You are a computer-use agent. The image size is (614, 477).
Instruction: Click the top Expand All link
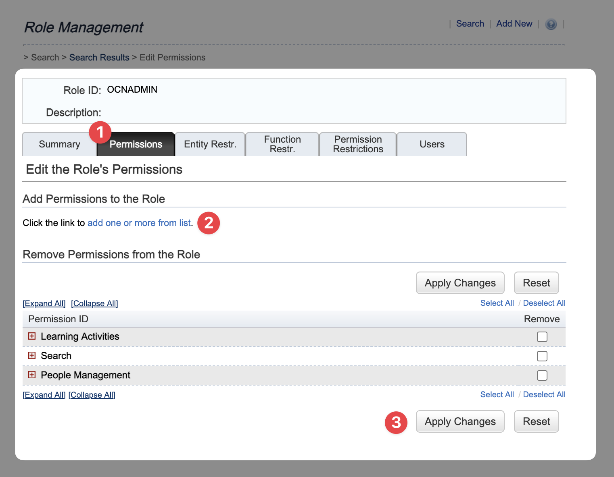click(44, 303)
